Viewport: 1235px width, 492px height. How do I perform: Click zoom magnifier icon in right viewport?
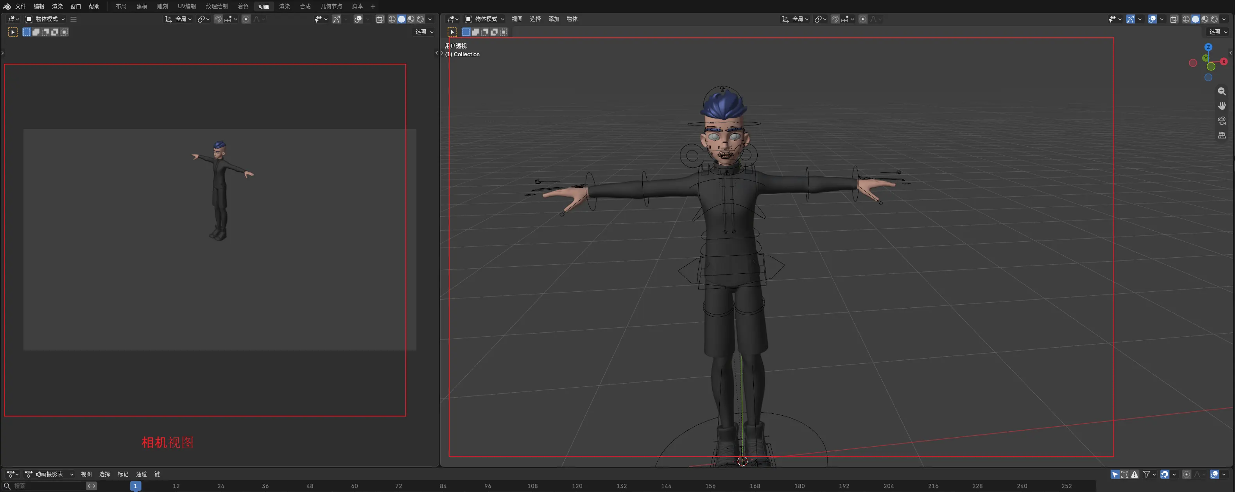tap(1222, 91)
